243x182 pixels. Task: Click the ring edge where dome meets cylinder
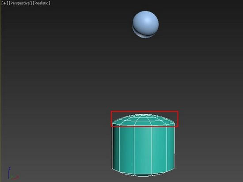coord(143,125)
